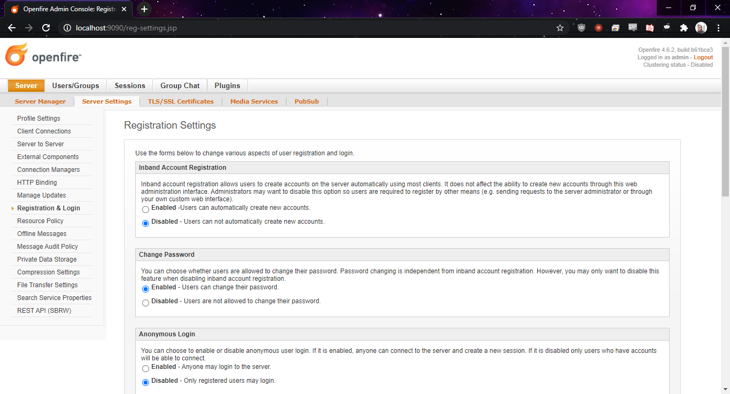Image resolution: width=730 pixels, height=394 pixels.
Task: Open Profile Settings in sidebar
Action: (38, 119)
